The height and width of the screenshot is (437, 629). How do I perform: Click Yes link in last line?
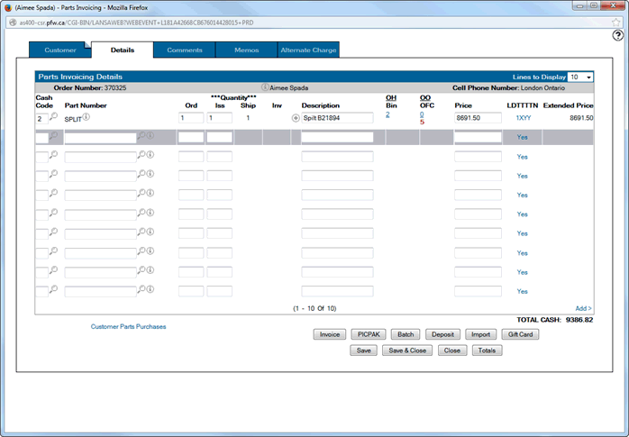pyautogui.click(x=522, y=291)
